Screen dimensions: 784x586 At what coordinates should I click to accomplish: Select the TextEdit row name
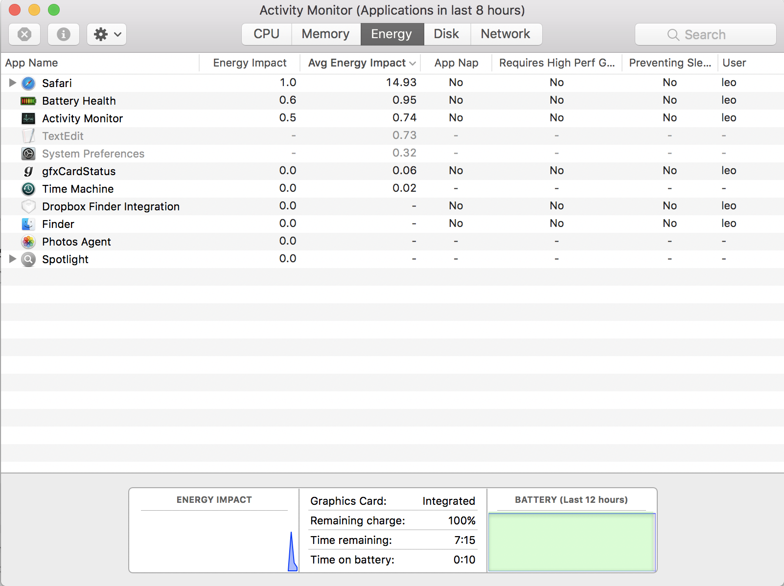(x=63, y=136)
